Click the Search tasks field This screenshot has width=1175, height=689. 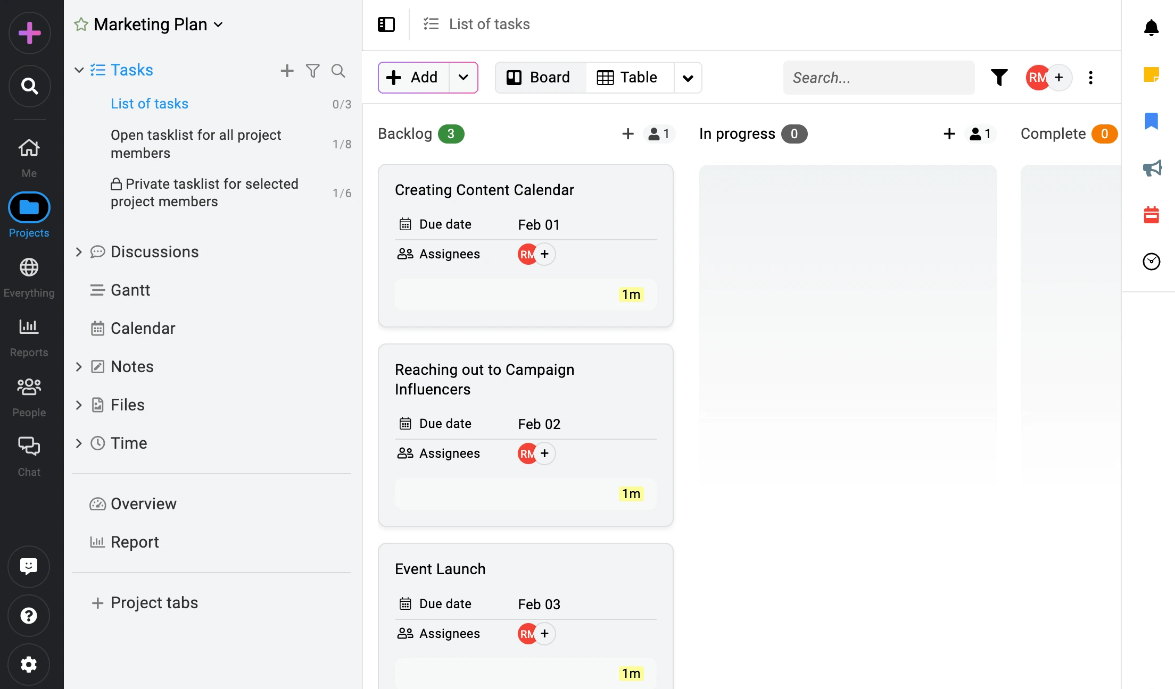click(x=879, y=78)
